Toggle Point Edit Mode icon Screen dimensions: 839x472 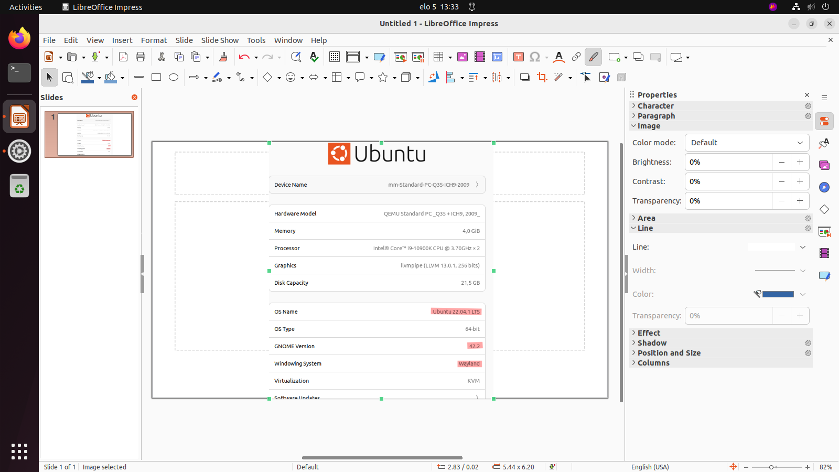tap(586, 78)
